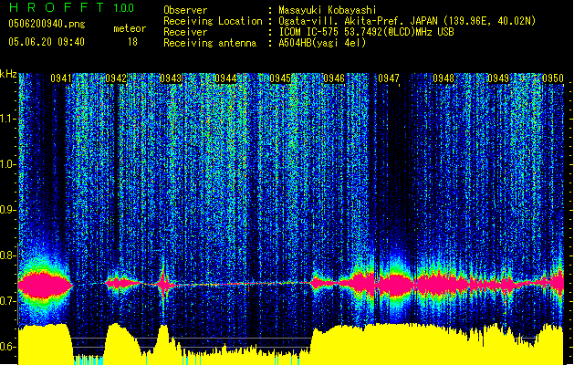Click the Ogata-vill. Akita-Pref. JAPAN location text
The height and width of the screenshot is (365, 574).
pyautogui.click(x=407, y=21)
